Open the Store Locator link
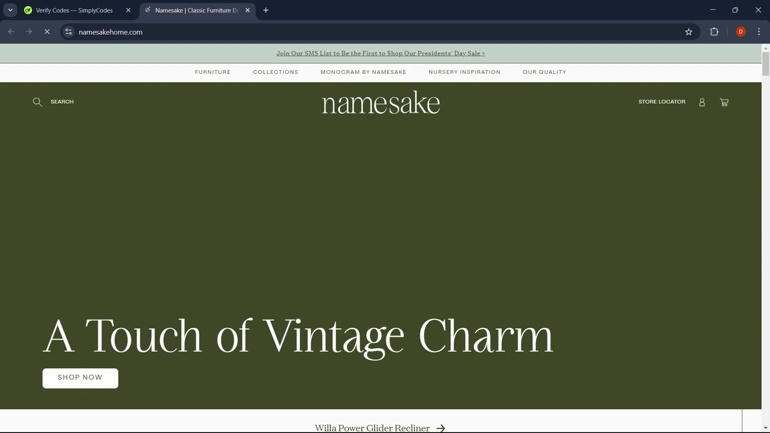The height and width of the screenshot is (433, 770). coord(662,102)
